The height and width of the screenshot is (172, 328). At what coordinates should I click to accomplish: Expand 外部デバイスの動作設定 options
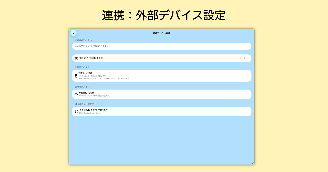pyautogui.click(x=161, y=58)
